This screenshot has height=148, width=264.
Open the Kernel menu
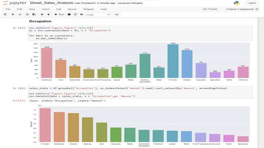coord(72,9)
